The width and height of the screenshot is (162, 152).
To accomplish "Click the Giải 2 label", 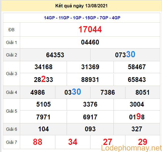I will point(11,55).
